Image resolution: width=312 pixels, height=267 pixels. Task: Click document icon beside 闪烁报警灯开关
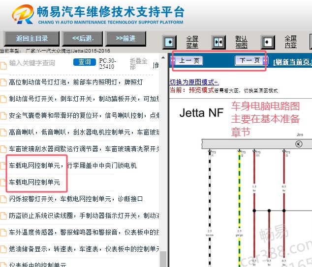pyautogui.click(x=3, y=199)
